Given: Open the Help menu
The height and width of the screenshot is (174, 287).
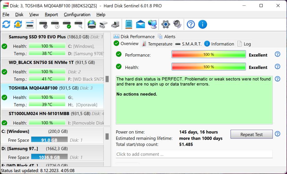Looking at the screenshot, I should coord(101,15).
